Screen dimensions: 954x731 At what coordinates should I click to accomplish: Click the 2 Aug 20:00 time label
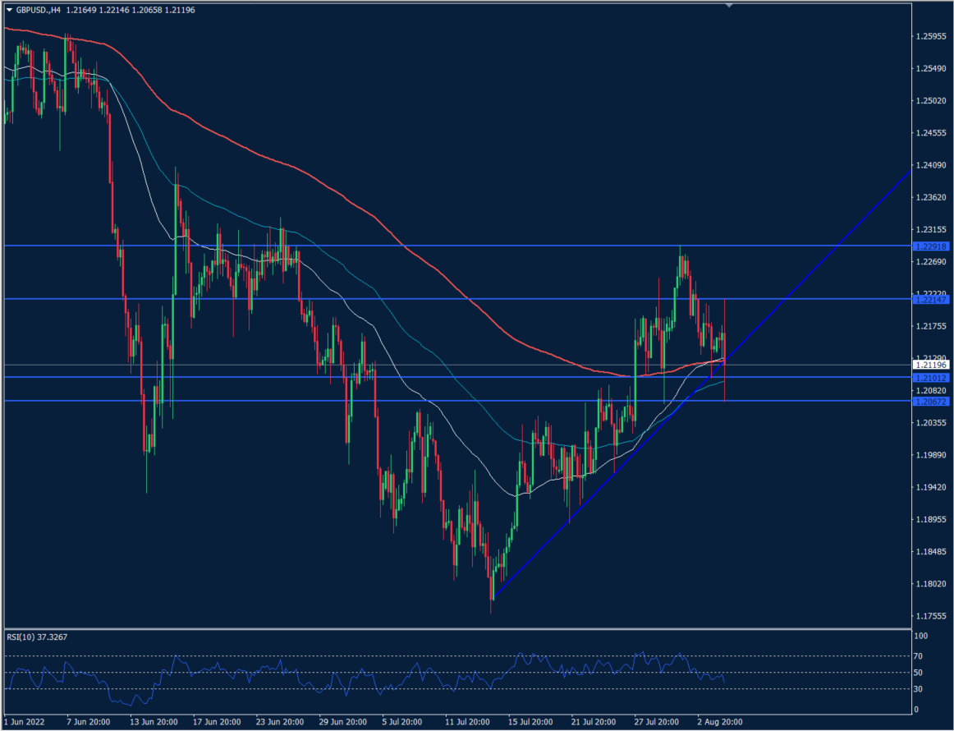coord(720,722)
